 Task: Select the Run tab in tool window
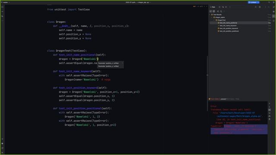(213, 7)
